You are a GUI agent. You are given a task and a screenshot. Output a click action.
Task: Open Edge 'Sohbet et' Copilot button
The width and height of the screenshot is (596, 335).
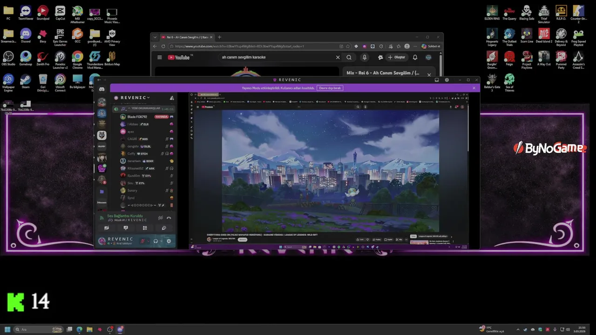coord(431,46)
